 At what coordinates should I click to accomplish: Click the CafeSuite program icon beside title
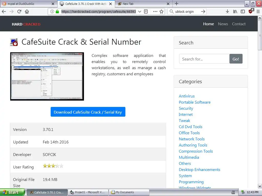[14, 42]
